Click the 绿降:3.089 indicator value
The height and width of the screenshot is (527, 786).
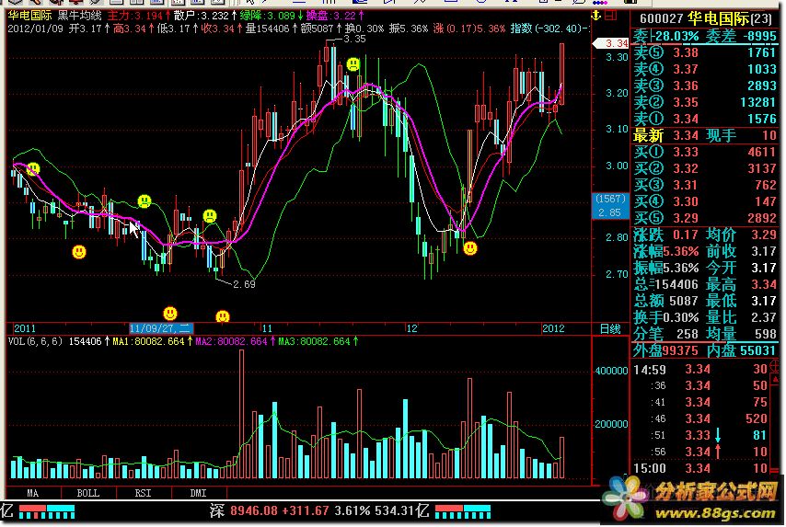coord(268,16)
